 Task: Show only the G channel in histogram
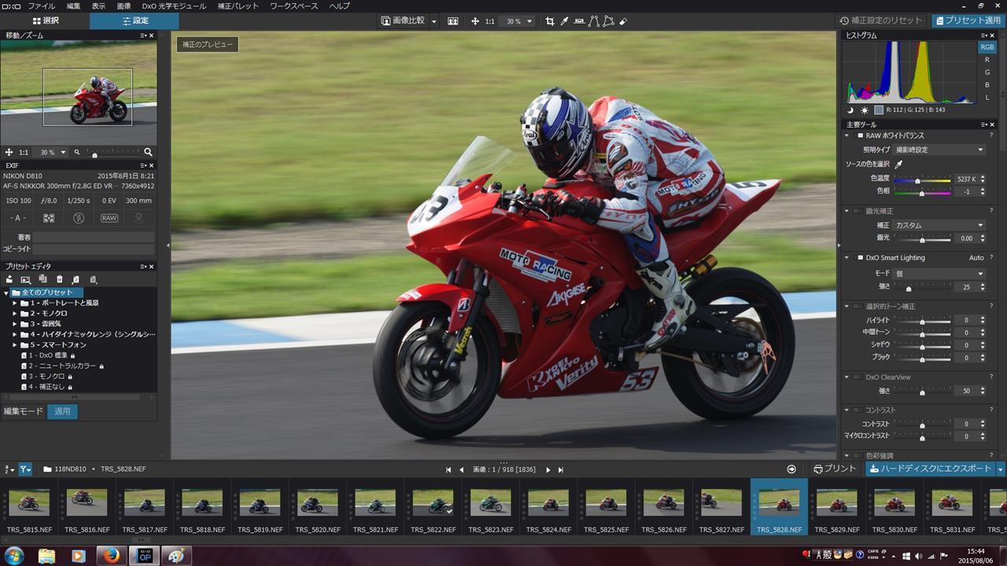click(987, 72)
